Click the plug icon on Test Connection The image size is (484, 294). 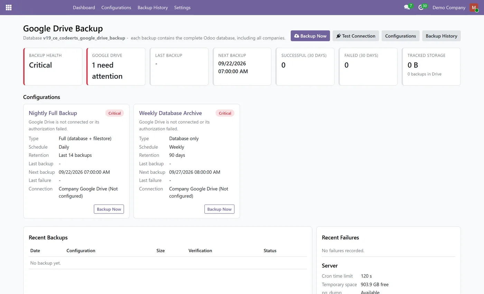(338, 36)
